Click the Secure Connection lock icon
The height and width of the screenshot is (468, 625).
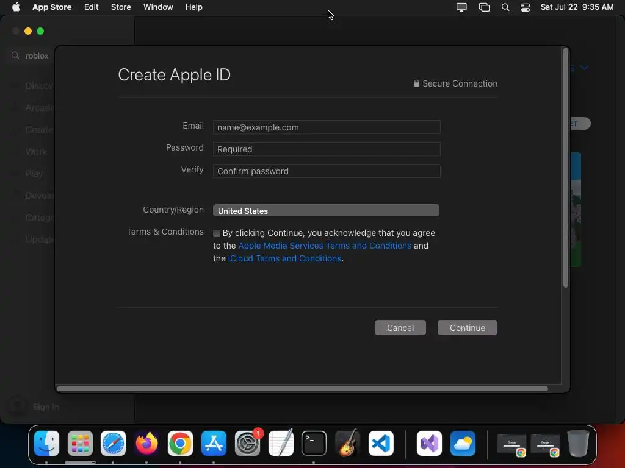point(416,83)
